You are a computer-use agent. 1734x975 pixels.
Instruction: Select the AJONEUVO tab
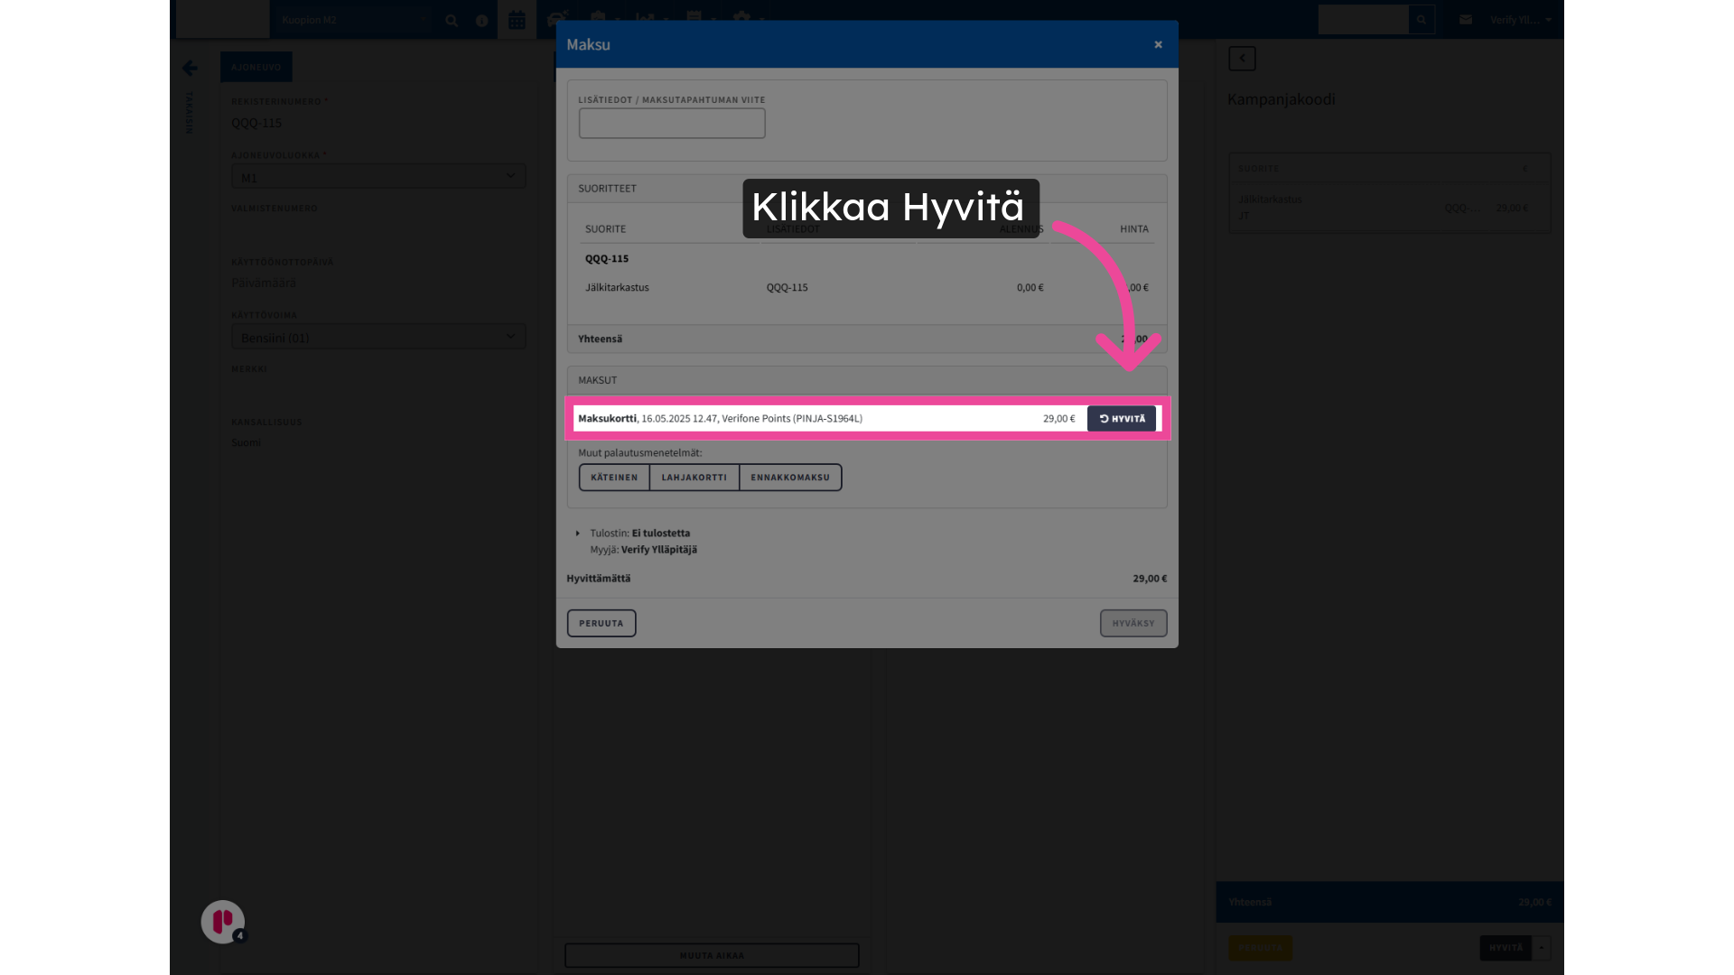pyautogui.click(x=256, y=67)
